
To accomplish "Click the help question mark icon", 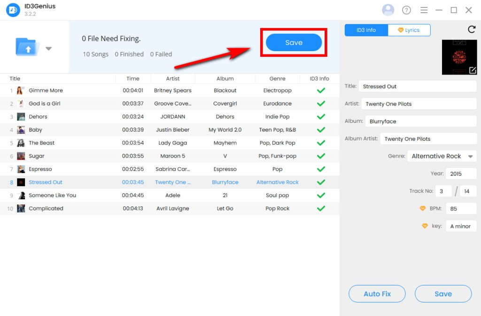I will (x=406, y=9).
